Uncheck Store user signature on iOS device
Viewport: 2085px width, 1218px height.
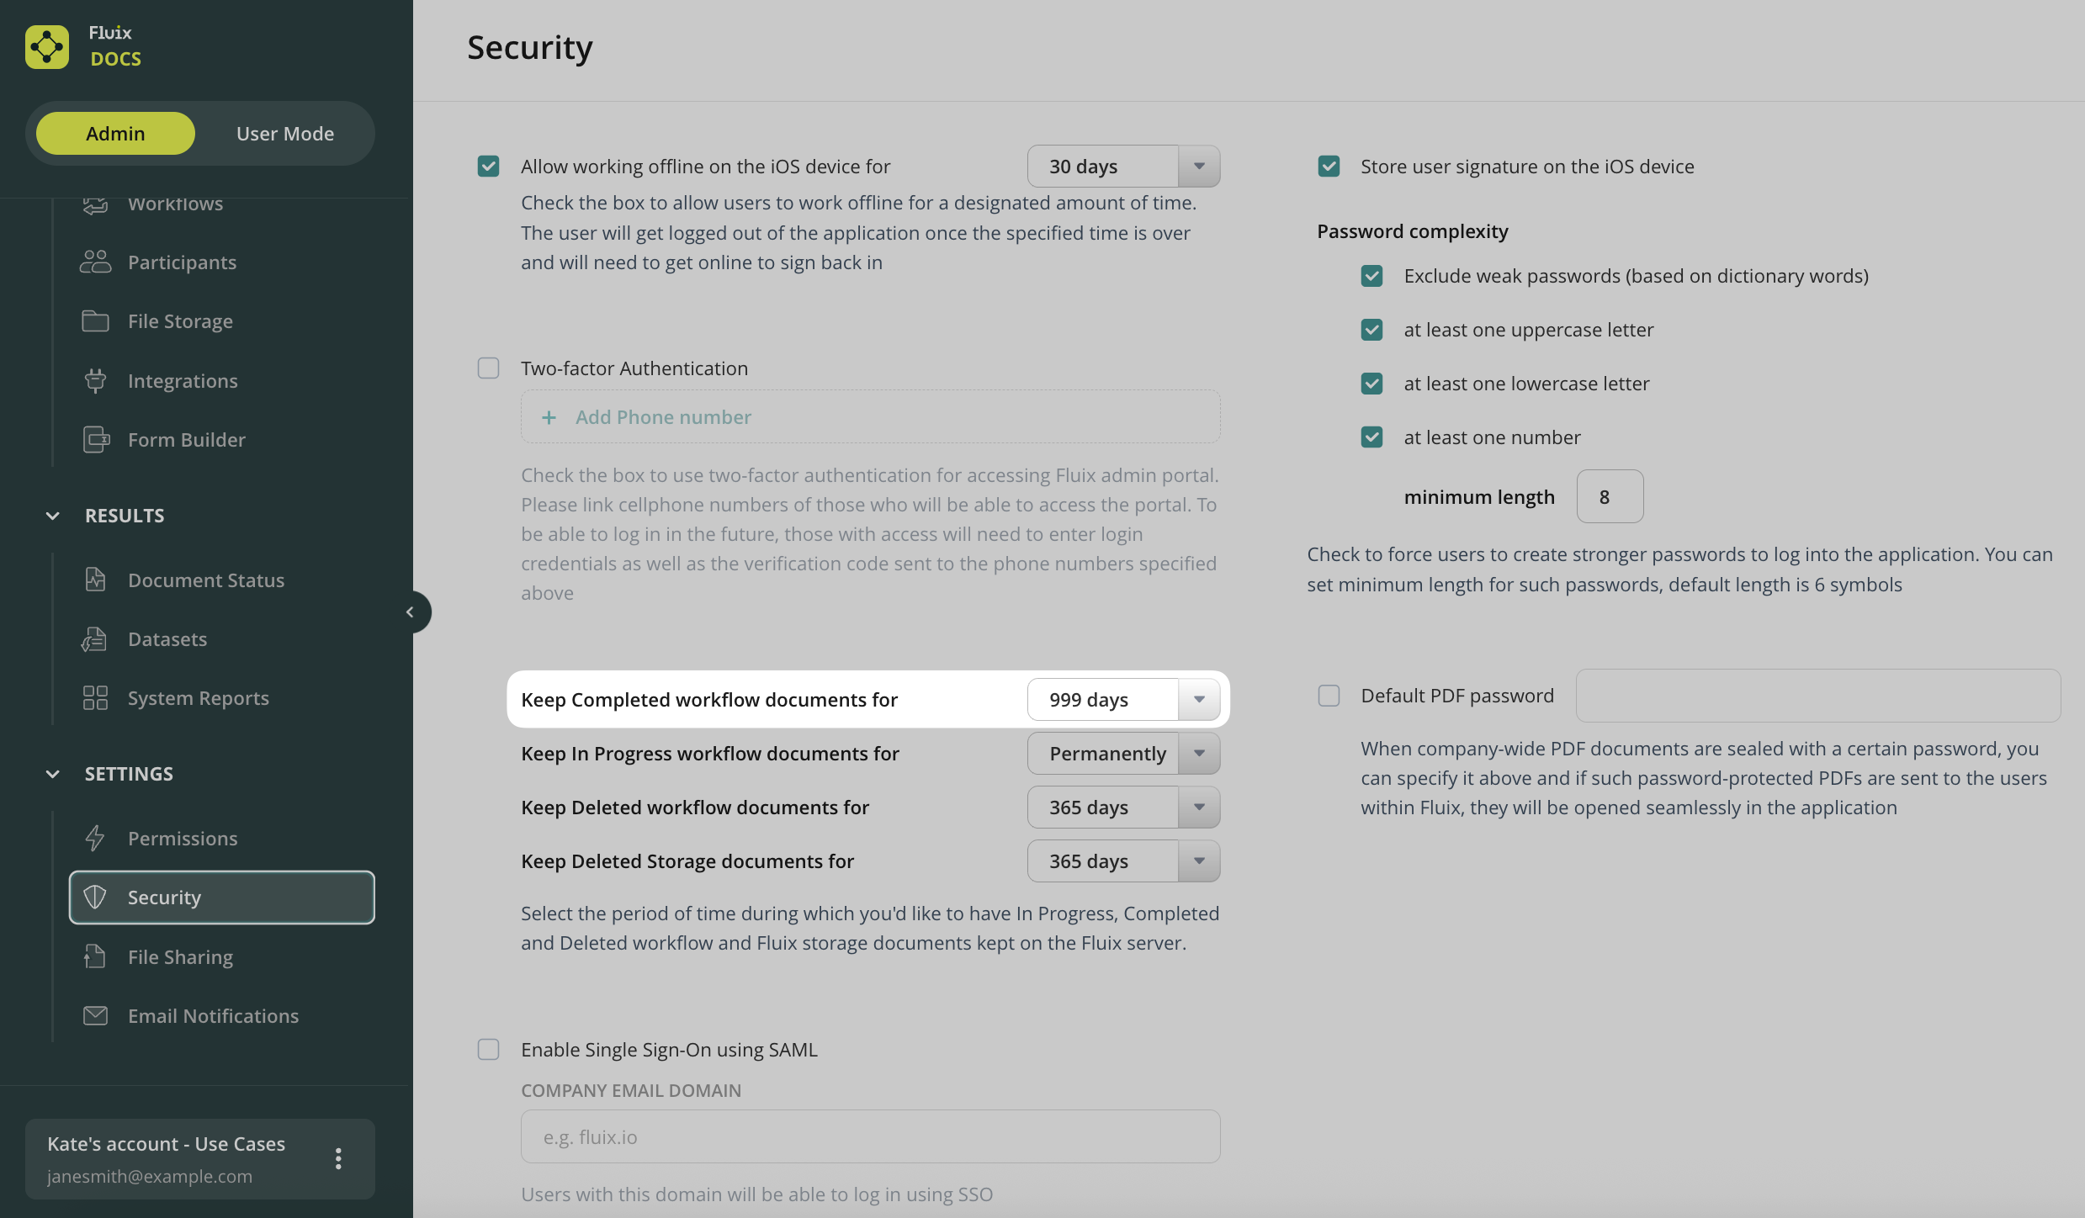click(x=1329, y=167)
